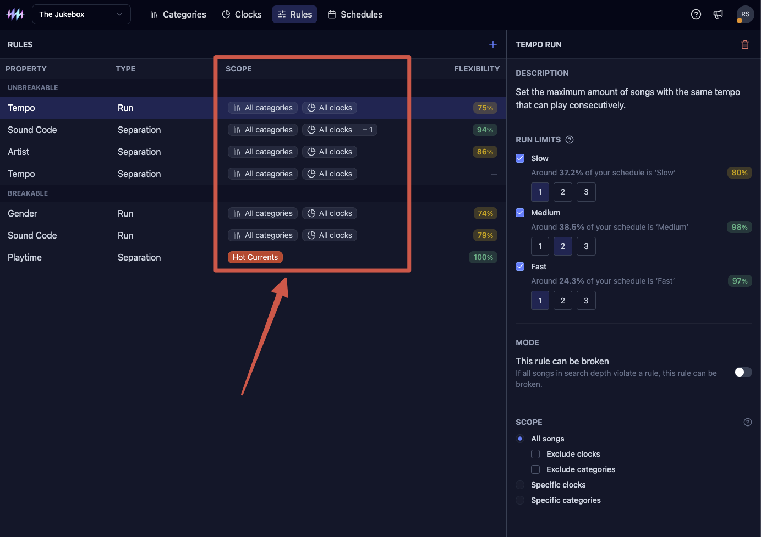Go to the Schedules tab
Screen dimensions: 761x537
(355, 14)
